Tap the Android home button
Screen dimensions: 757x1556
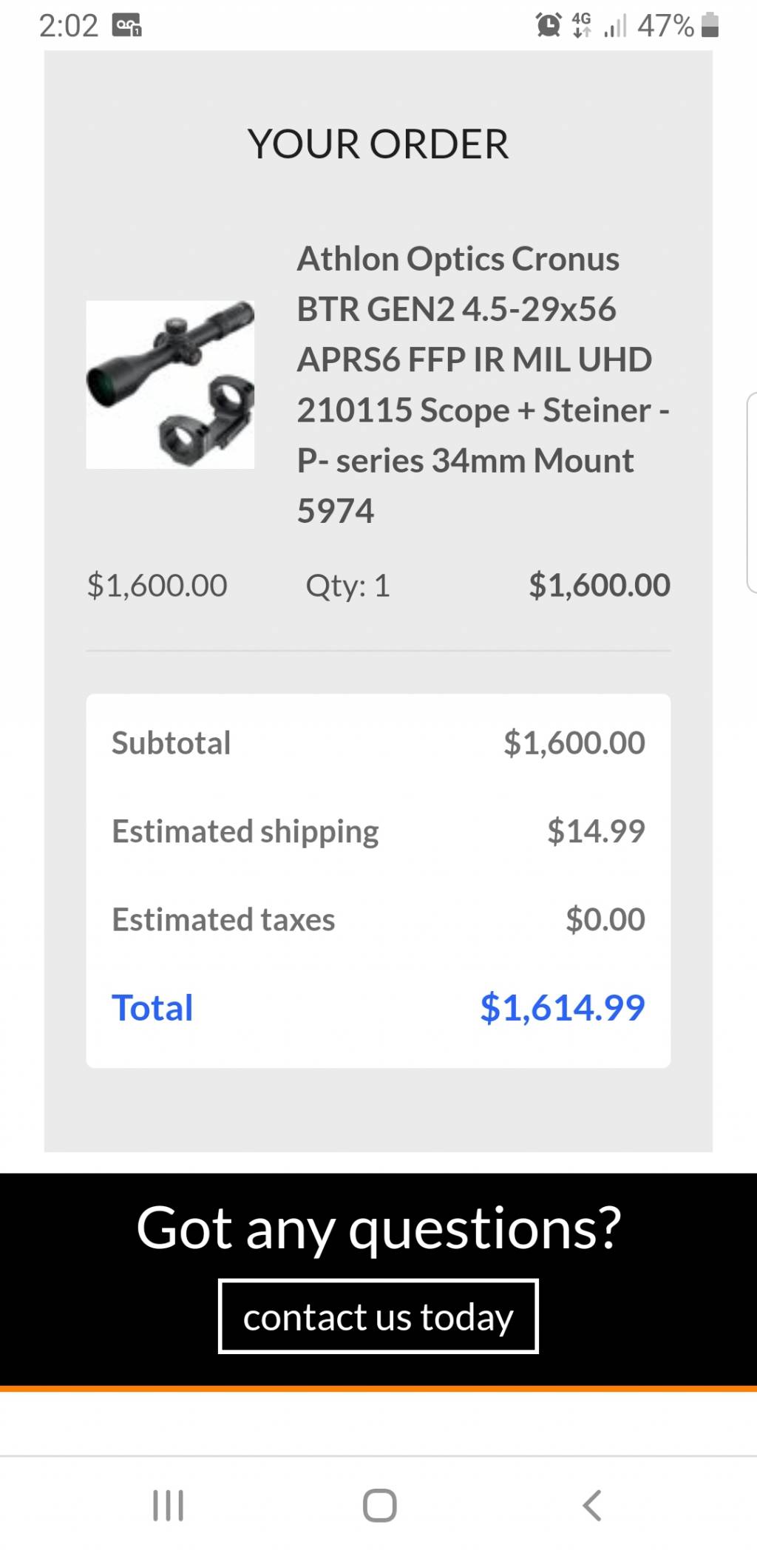click(x=379, y=1505)
